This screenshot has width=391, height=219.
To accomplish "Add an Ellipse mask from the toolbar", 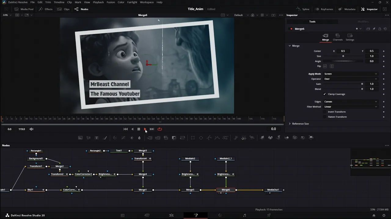I will click(201, 138).
